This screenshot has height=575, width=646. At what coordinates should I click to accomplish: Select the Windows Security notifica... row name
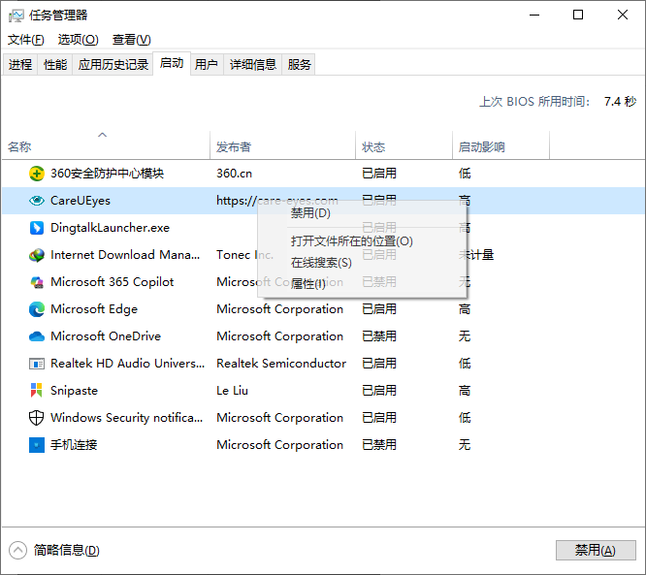[126, 418]
